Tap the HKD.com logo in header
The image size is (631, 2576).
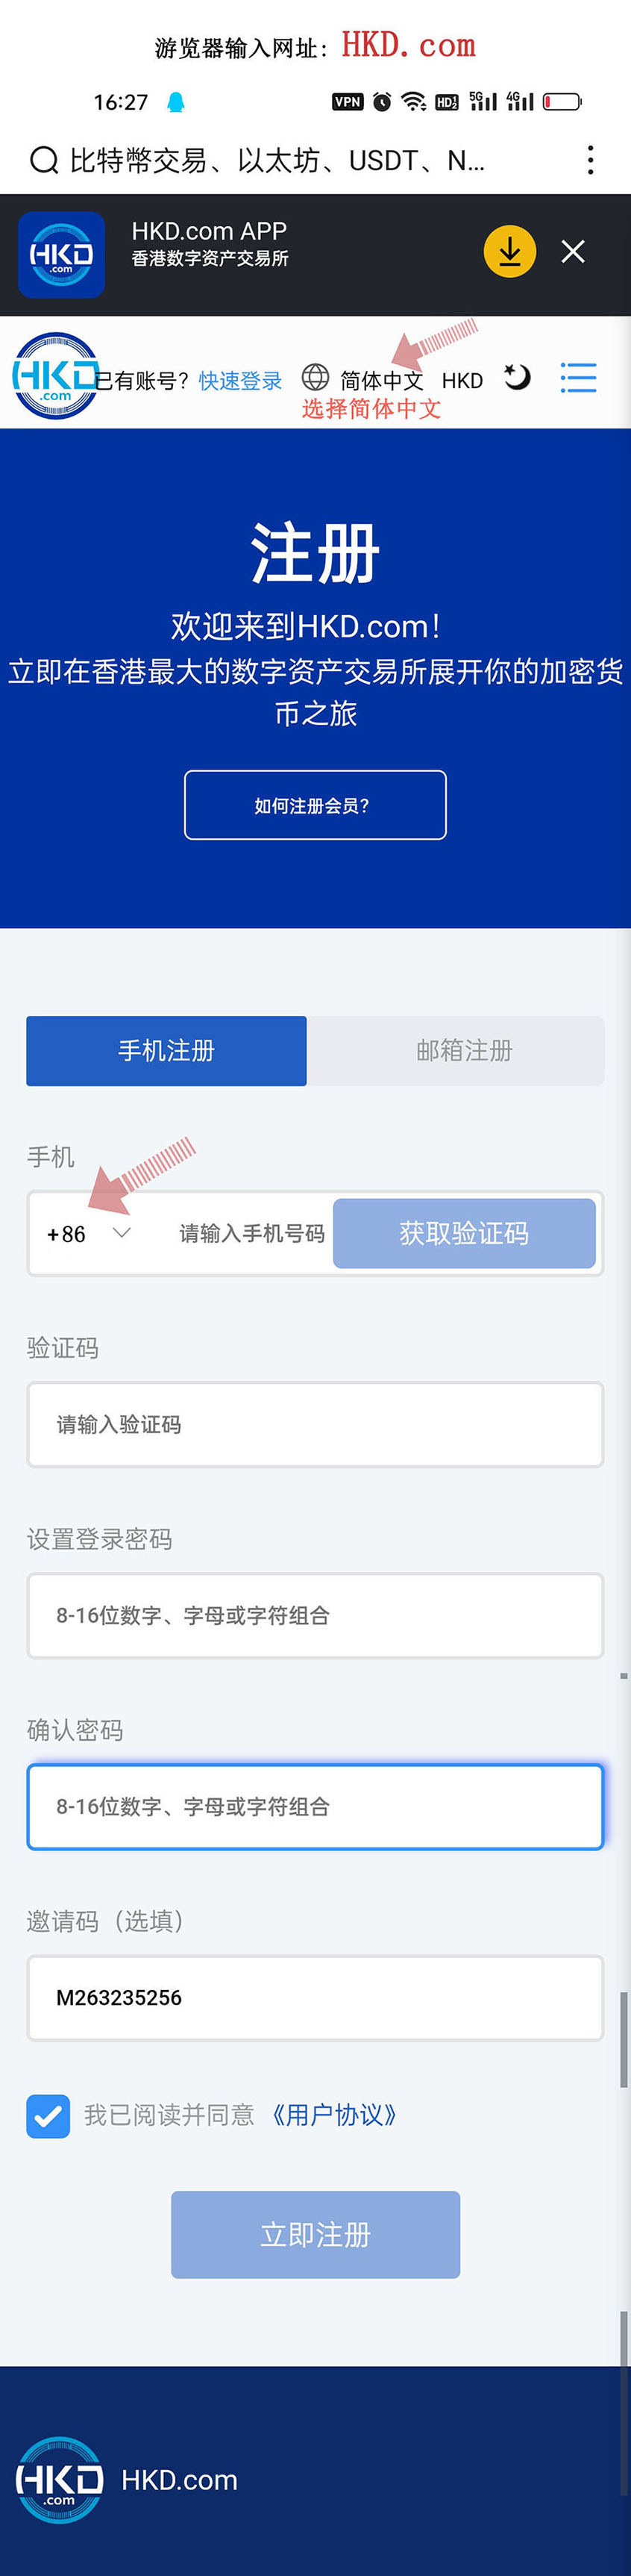coord(55,376)
